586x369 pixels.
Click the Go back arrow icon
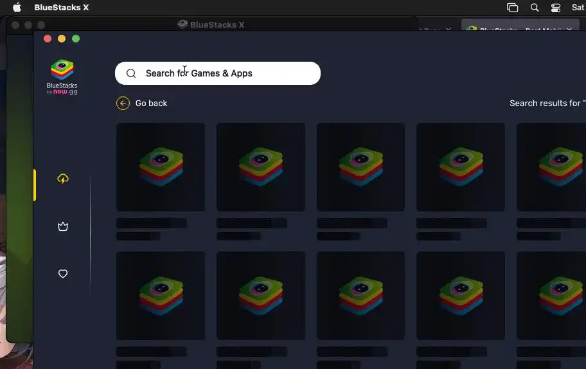tap(123, 104)
